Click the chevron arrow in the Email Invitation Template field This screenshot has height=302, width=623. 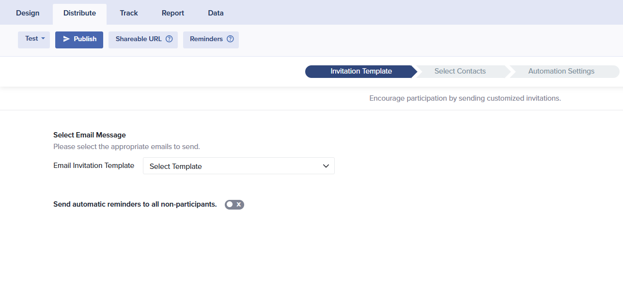[x=326, y=166]
